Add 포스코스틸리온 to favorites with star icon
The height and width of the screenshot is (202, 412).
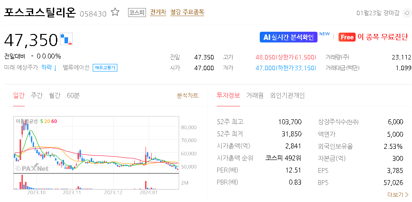[x=115, y=12]
